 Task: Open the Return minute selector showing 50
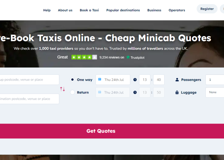click(159, 92)
